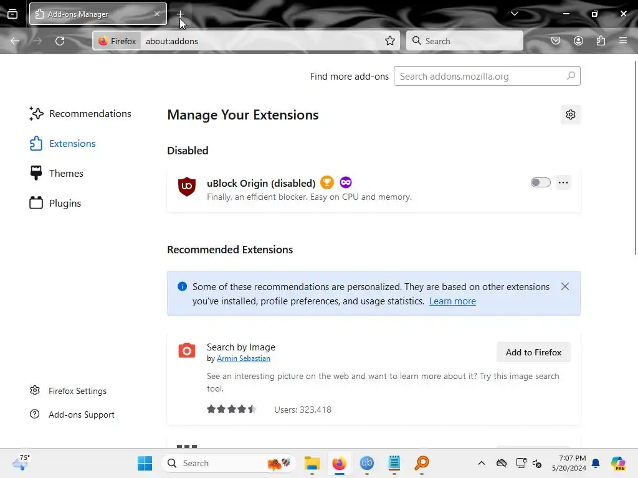The height and width of the screenshot is (478, 638).
Task: Open Save to Pocket icon
Action: click(x=556, y=41)
